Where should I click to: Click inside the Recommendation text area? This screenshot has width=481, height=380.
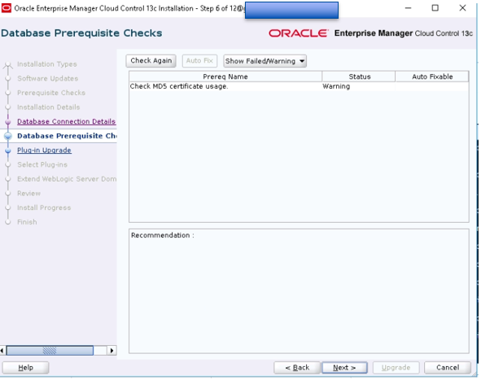pos(299,291)
